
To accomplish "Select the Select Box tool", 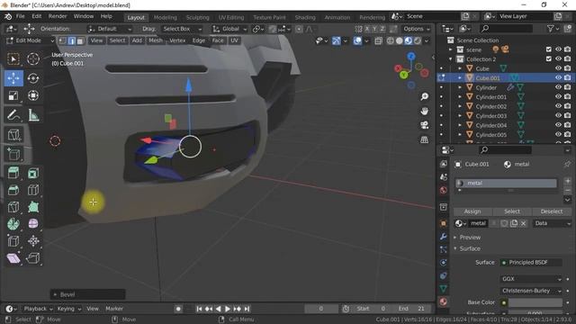I will click(x=13, y=58).
